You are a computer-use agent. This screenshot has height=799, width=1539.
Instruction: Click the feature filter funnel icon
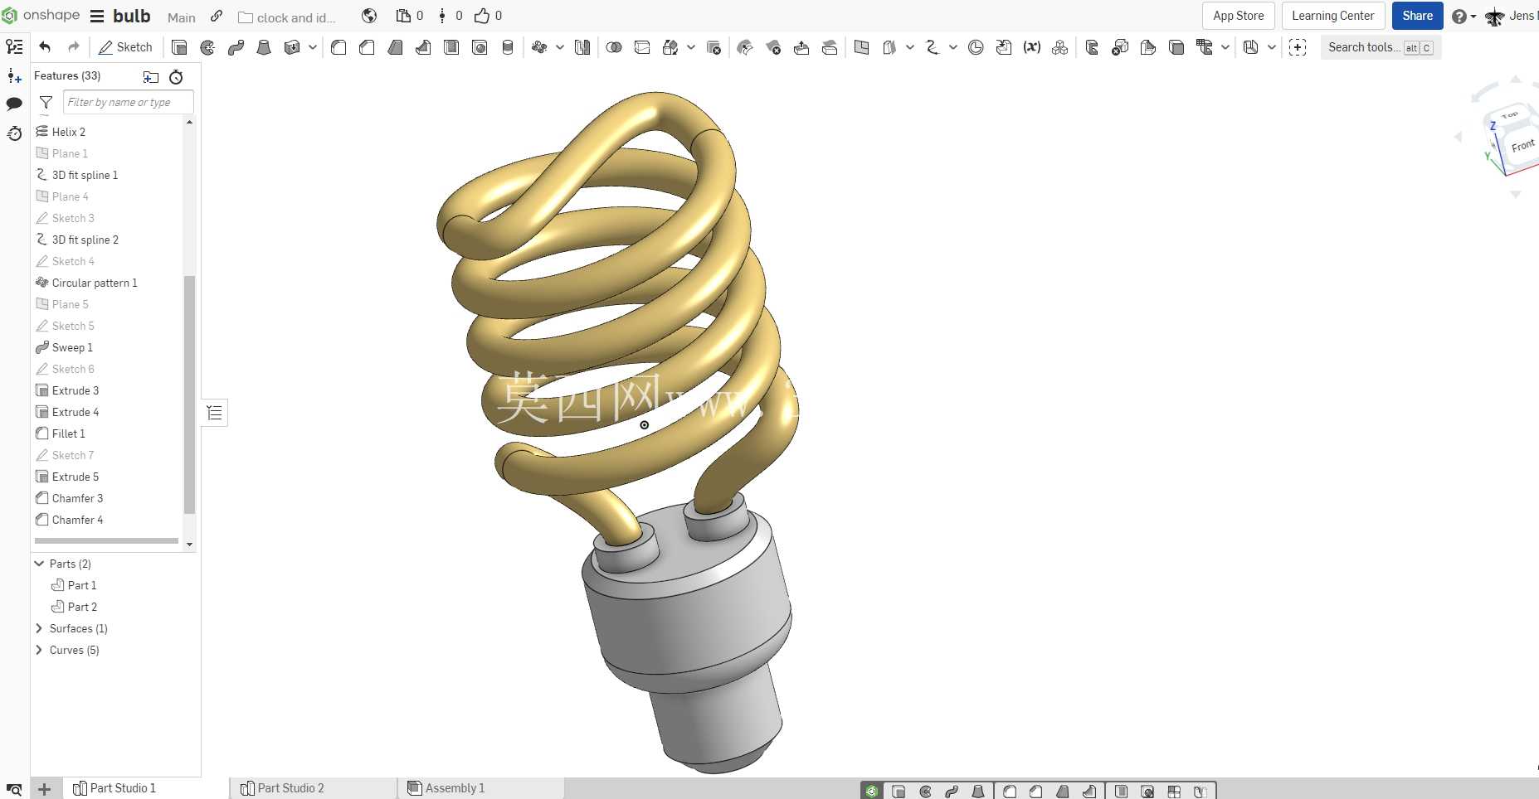(x=46, y=103)
